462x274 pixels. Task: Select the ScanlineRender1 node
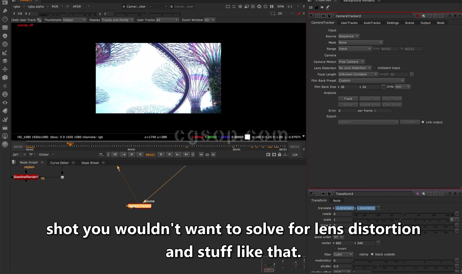(x=26, y=177)
